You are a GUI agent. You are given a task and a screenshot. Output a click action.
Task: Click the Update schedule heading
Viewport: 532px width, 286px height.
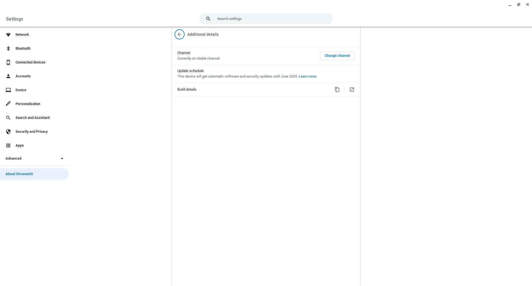pos(190,71)
